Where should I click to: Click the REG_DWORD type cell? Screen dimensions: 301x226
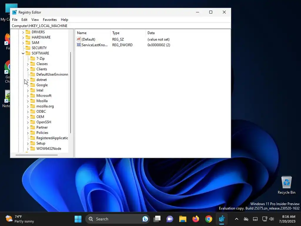(122, 45)
